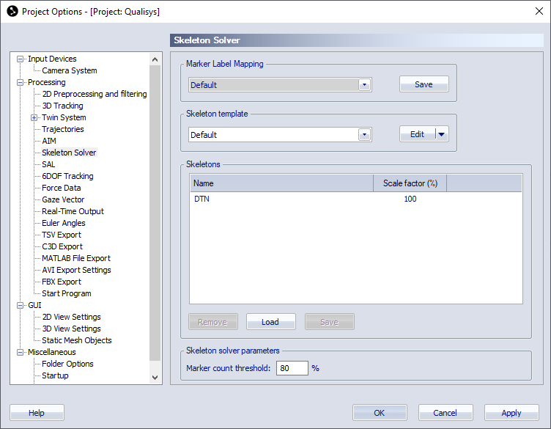Open the Marker Label Mapping dropdown
The width and height of the screenshot is (551, 429).
tap(364, 85)
